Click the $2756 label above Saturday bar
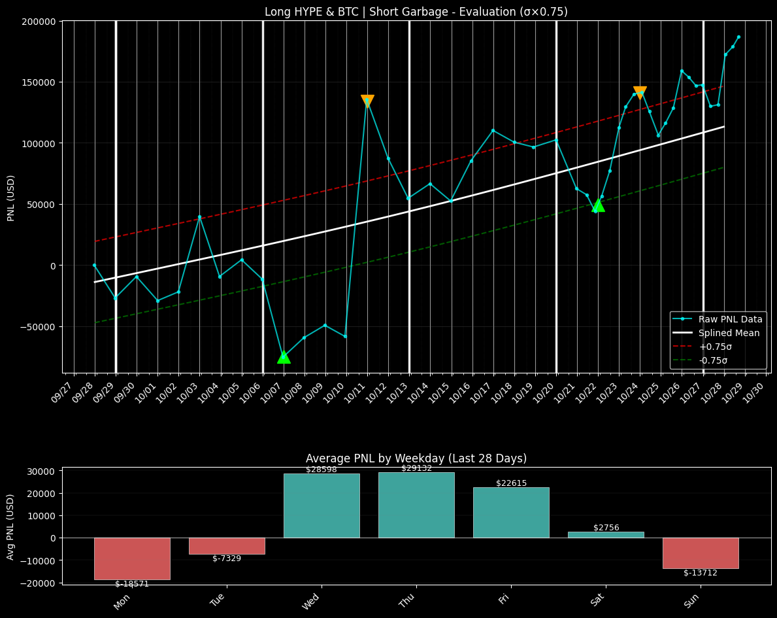This screenshot has height=618, width=777. (606, 527)
